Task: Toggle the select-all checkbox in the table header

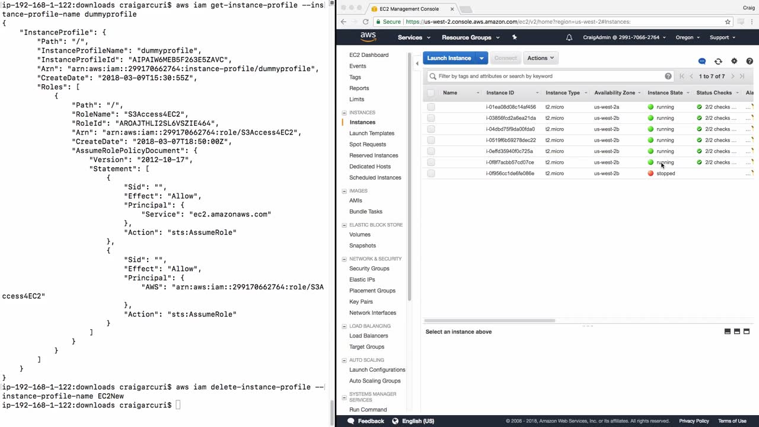Action: point(430,93)
